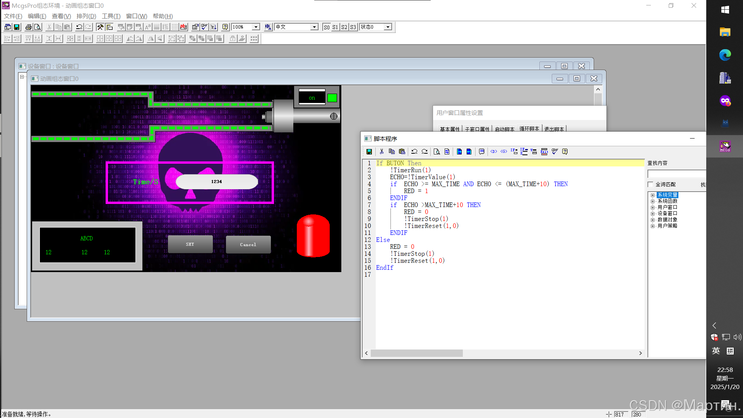Click the S1 state button
This screenshot has height=418, width=743.
tap(335, 27)
